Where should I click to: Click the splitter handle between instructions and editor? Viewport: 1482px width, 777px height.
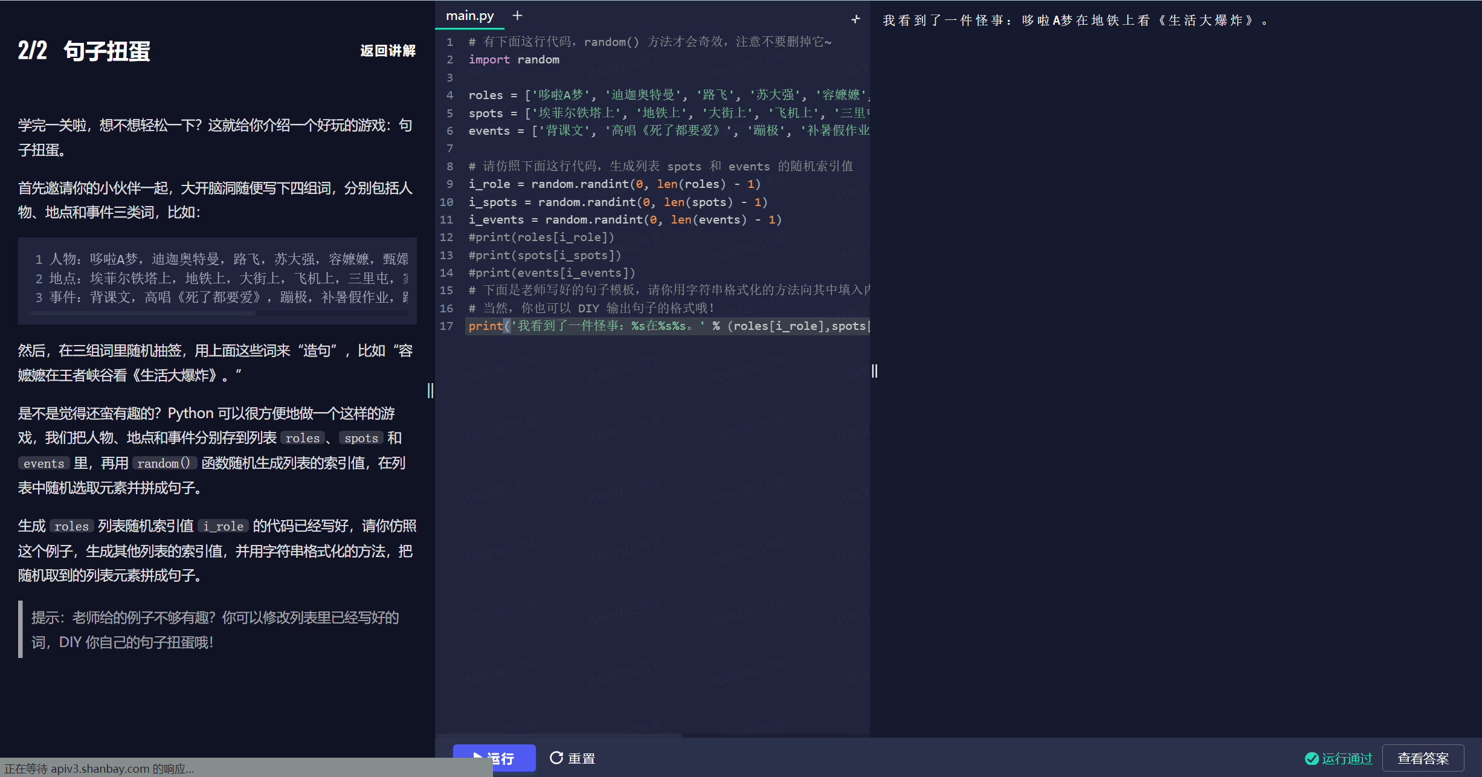(430, 390)
